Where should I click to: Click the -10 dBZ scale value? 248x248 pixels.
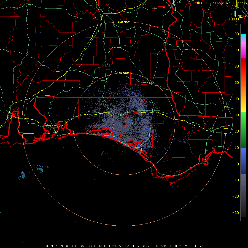236,180
